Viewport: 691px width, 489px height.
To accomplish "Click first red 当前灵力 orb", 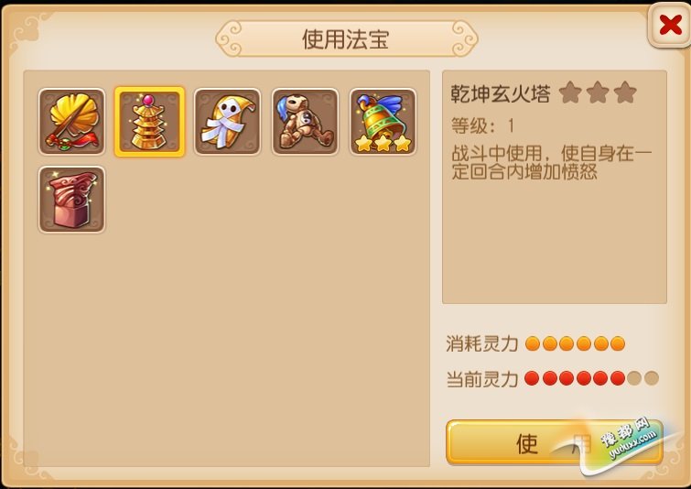I will point(532,378).
